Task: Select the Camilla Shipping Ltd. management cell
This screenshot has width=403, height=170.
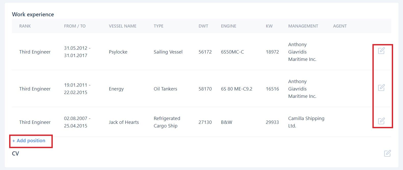Action: (x=306, y=122)
